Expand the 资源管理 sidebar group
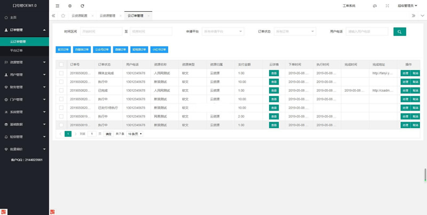Screen dimensions: 427x215 tap(25, 62)
